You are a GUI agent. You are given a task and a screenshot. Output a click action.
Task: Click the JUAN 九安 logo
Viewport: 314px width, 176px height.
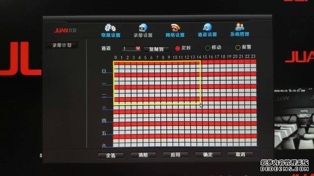(x=65, y=30)
